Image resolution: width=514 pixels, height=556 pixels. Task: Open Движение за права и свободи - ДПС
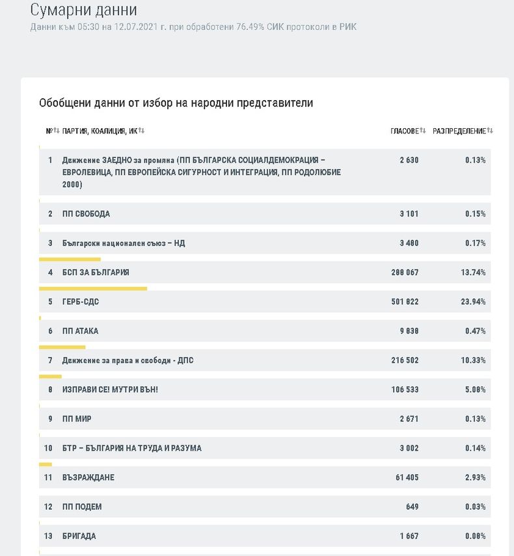[x=118, y=360]
